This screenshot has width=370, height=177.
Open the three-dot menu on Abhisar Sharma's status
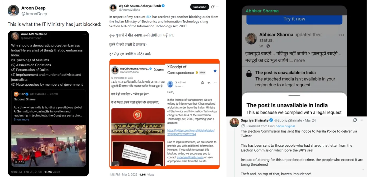coord(341,35)
